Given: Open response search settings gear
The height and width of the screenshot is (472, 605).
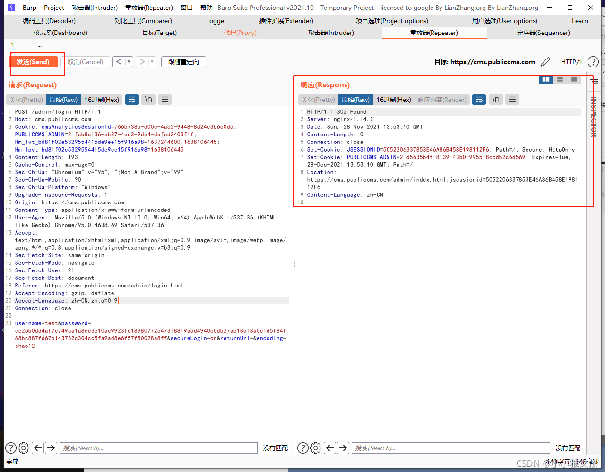Looking at the screenshot, I should click(x=316, y=448).
